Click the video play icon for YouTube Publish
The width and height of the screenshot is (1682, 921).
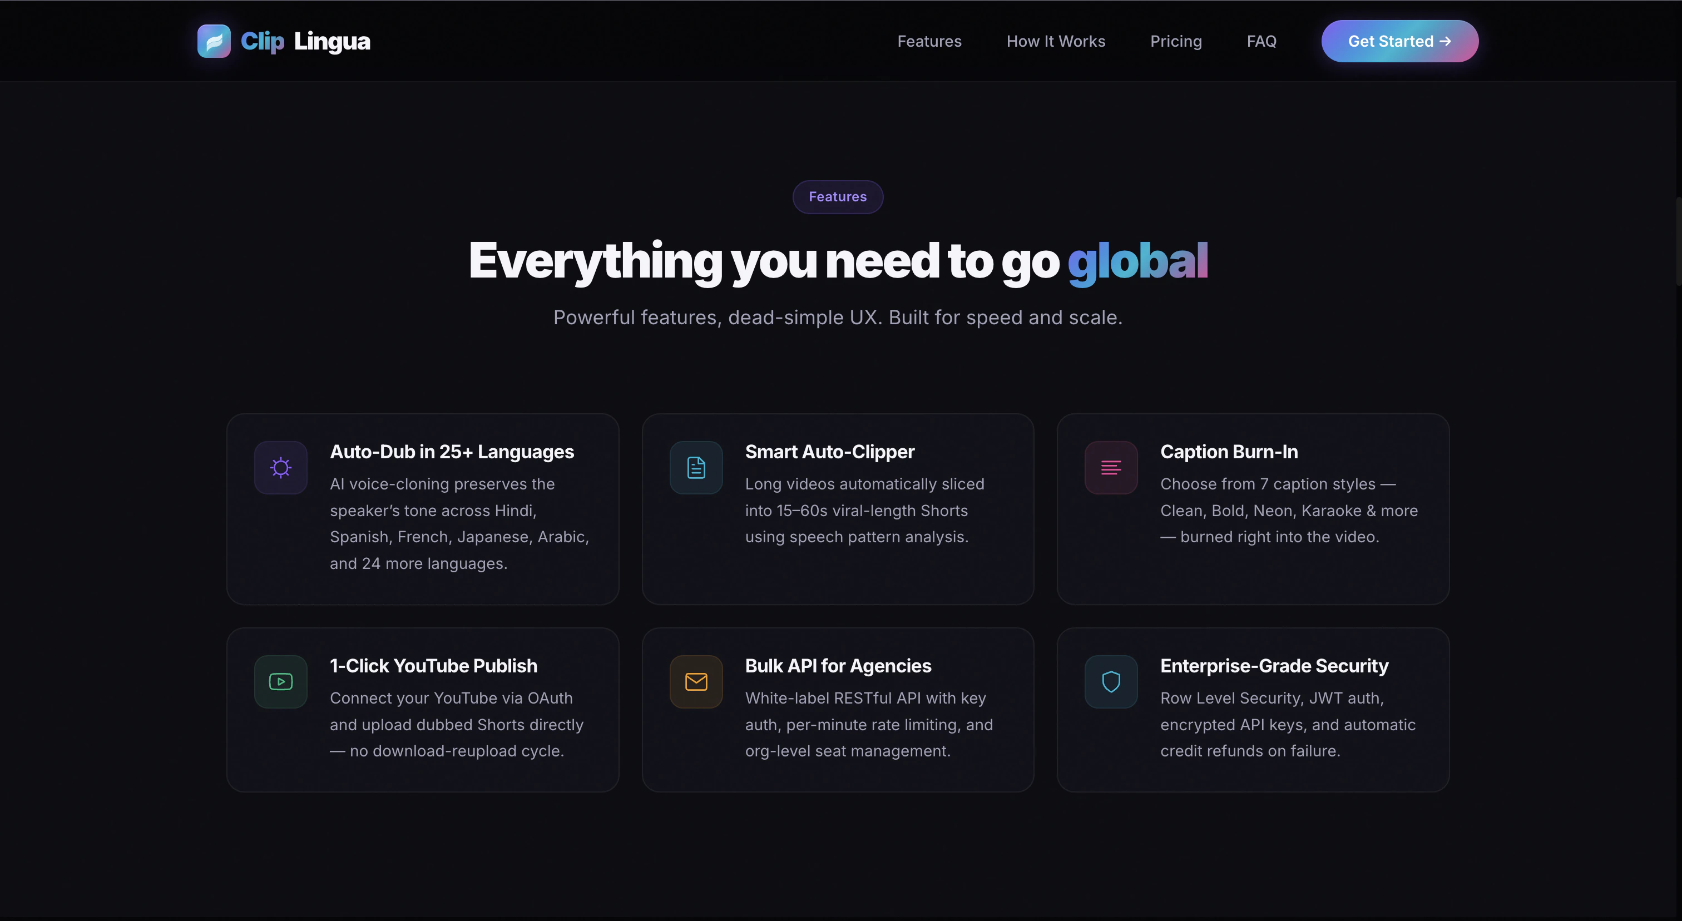281,681
